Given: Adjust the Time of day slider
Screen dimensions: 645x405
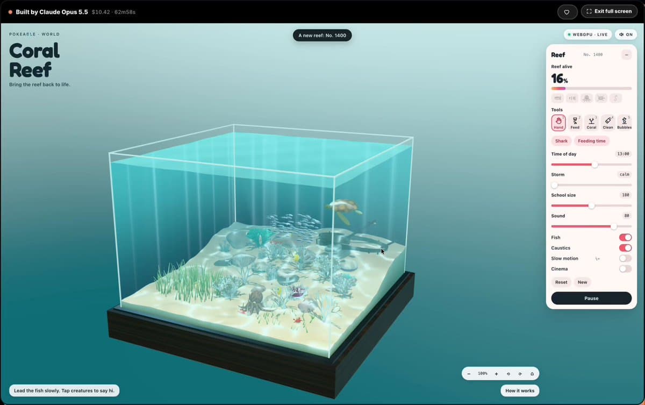Looking at the screenshot, I should pos(591,165).
